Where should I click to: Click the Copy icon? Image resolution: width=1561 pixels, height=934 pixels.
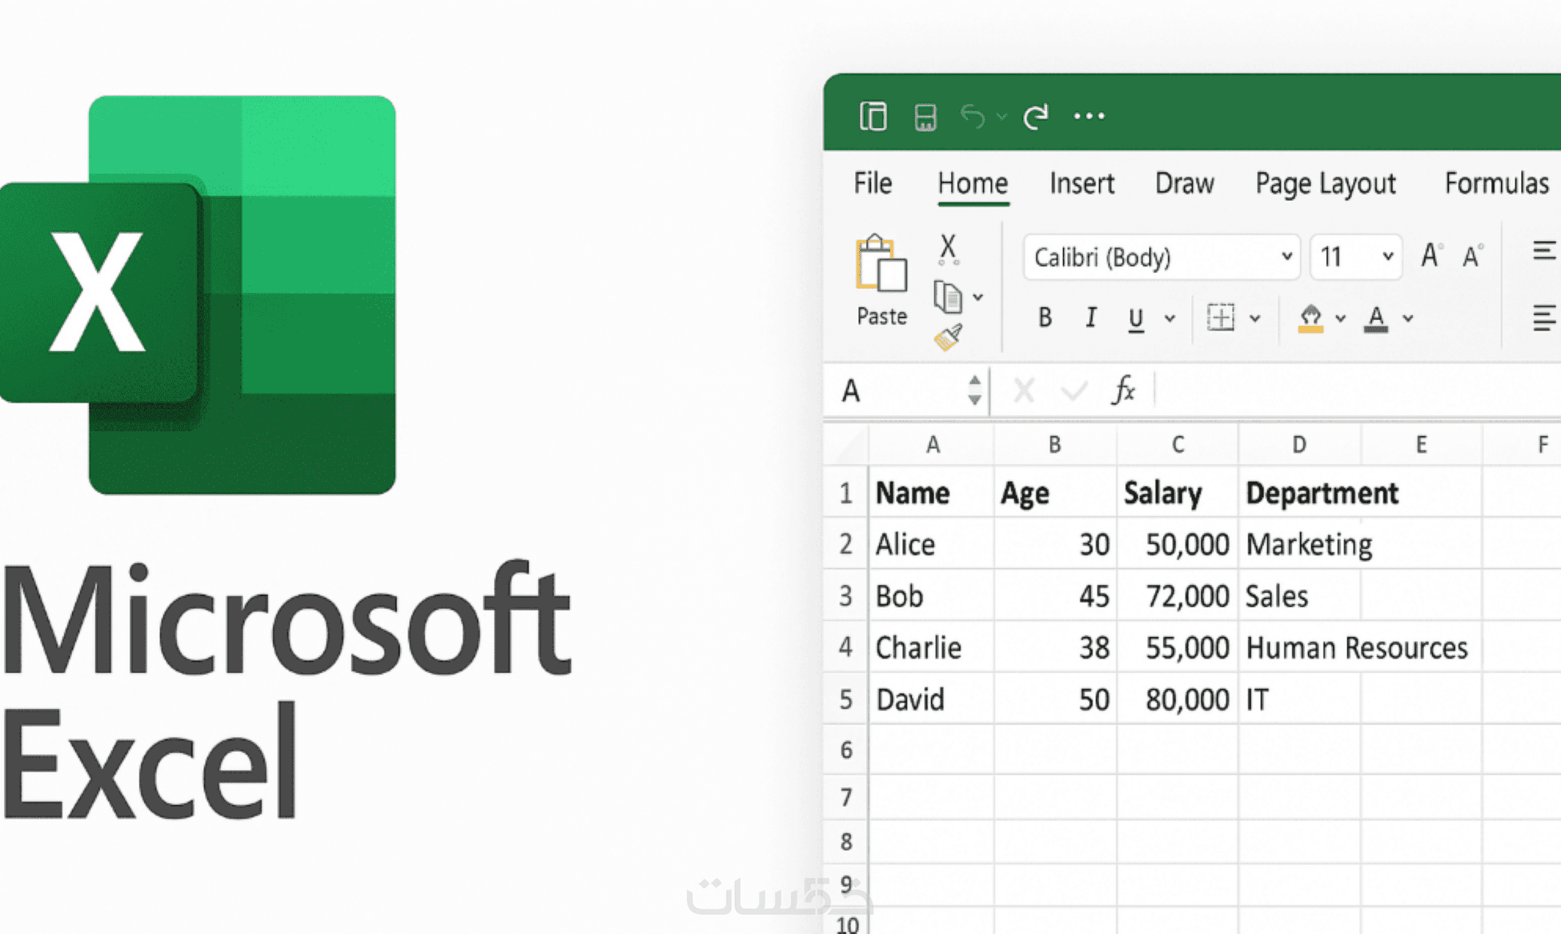pyautogui.click(x=948, y=298)
